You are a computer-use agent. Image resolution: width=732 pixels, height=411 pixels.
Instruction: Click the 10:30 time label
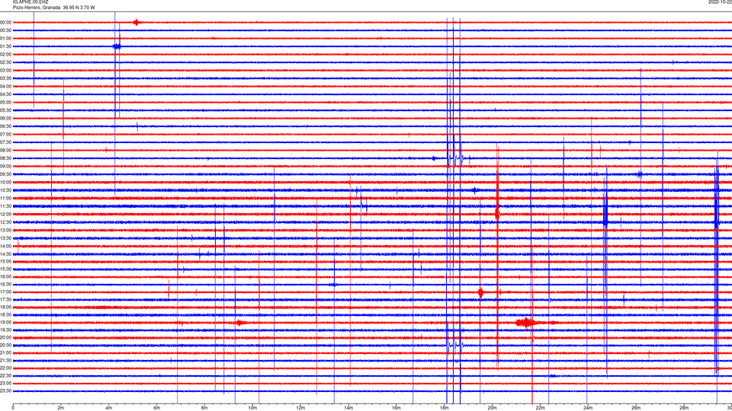coord(6,190)
